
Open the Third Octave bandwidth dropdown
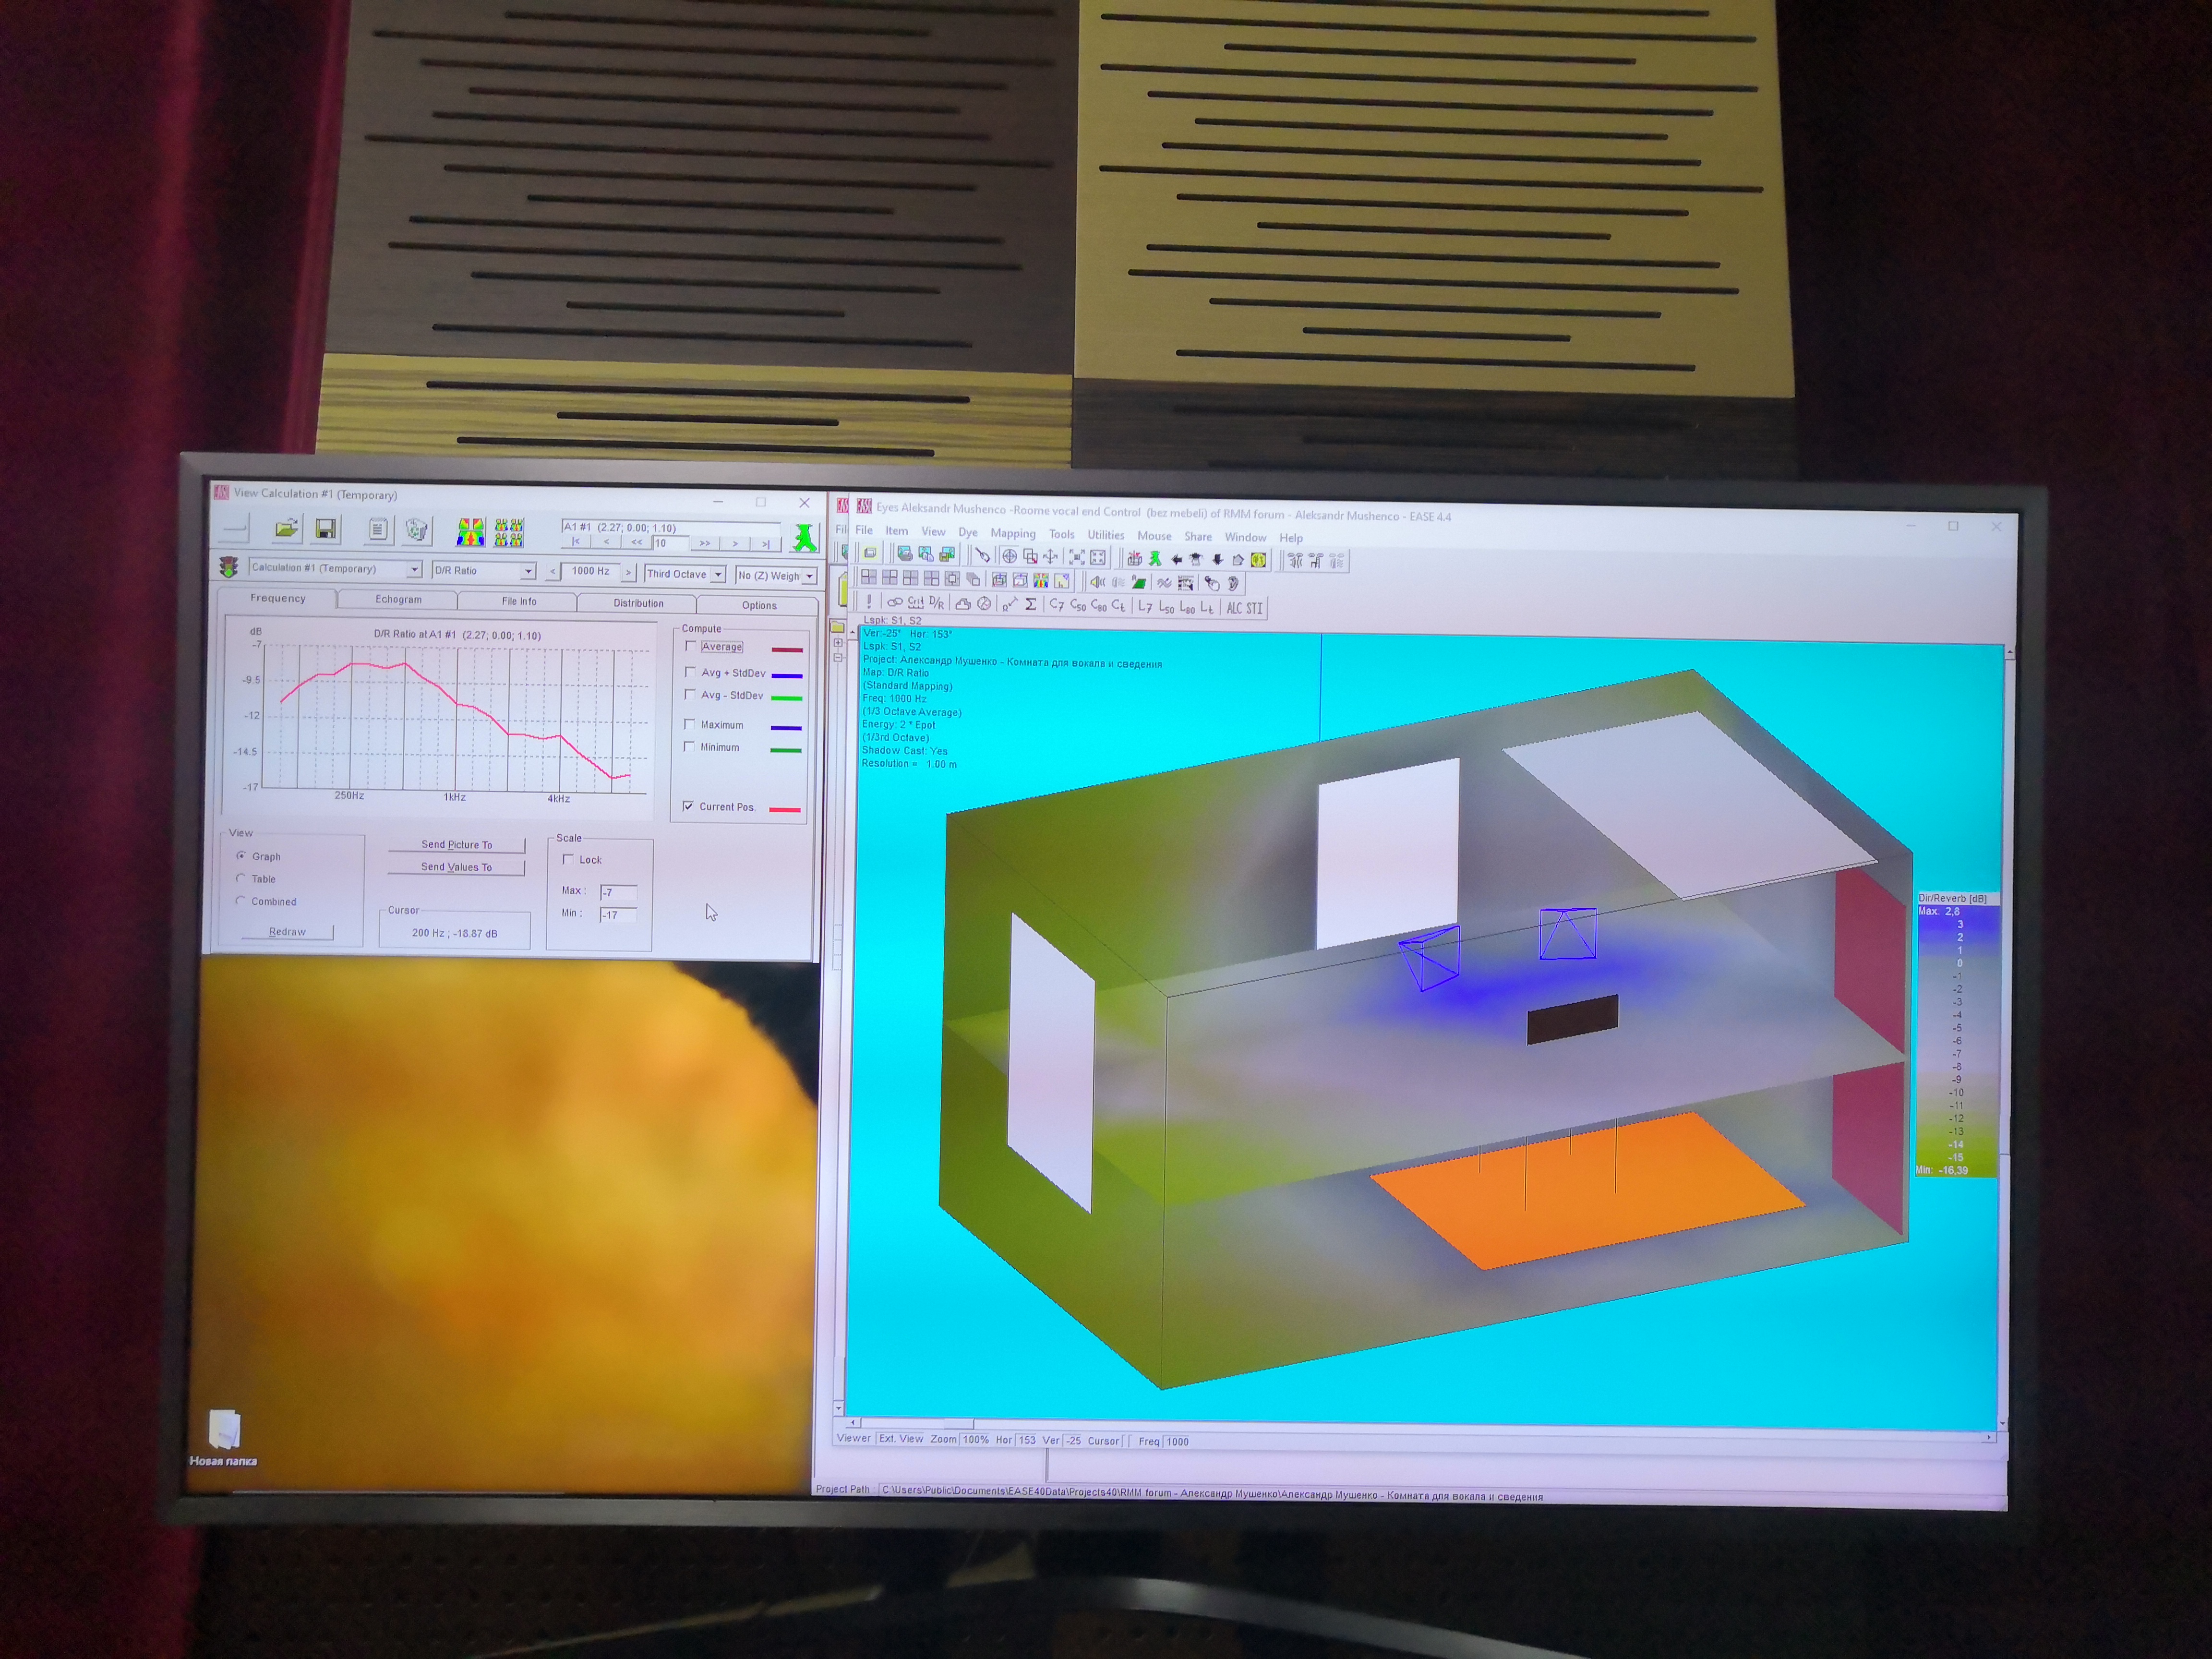718,575
